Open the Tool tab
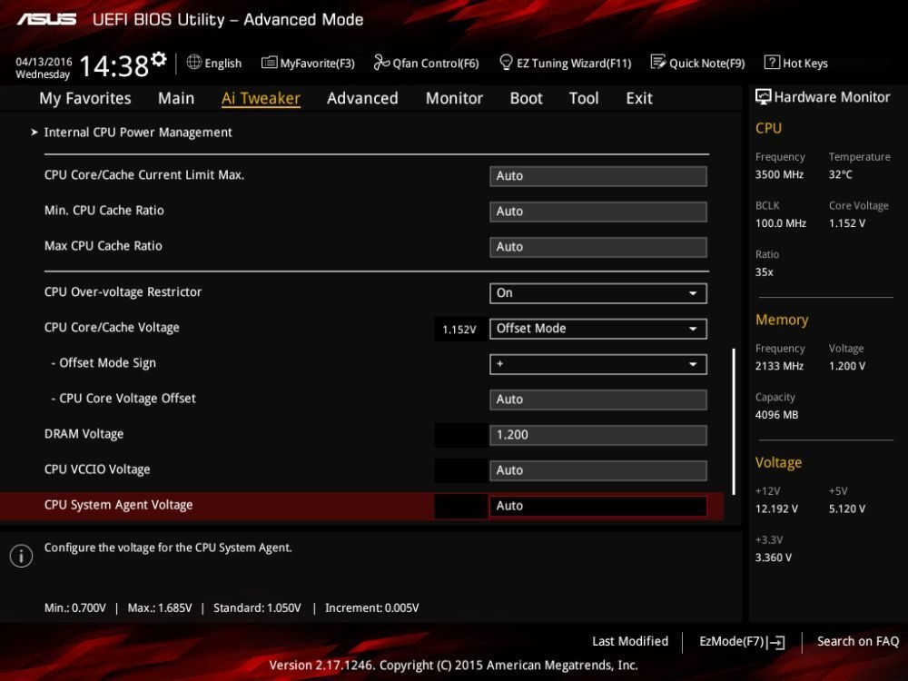This screenshot has width=908, height=681. (x=584, y=98)
